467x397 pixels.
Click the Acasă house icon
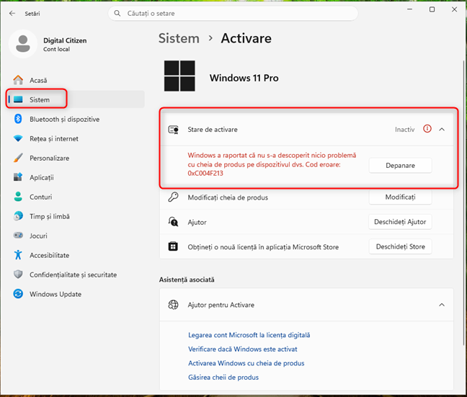[x=18, y=80]
